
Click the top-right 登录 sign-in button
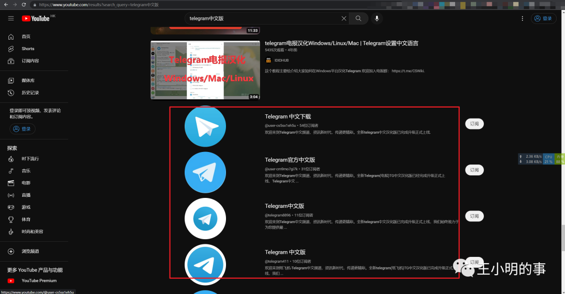tap(544, 18)
